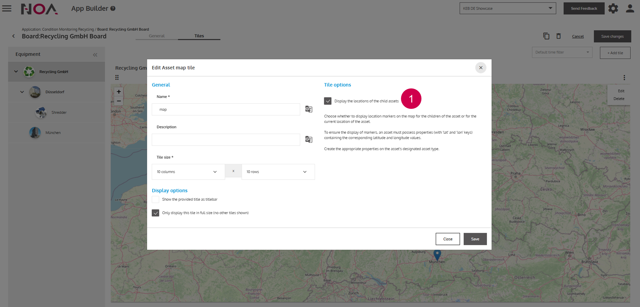This screenshot has width=640, height=307.
Task: Open the hamburger navigation menu
Action: [x=7, y=9]
